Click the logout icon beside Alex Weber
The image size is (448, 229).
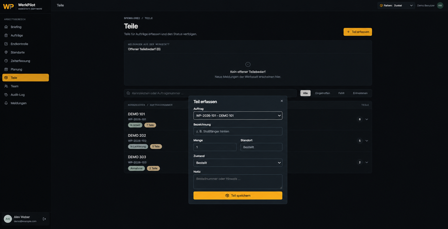[44, 219]
